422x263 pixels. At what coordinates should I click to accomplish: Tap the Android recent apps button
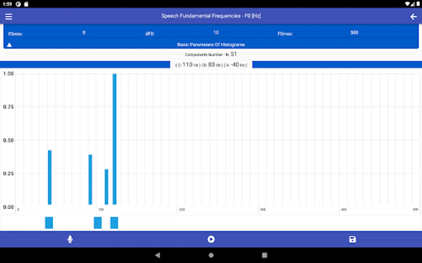tap(265, 255)
